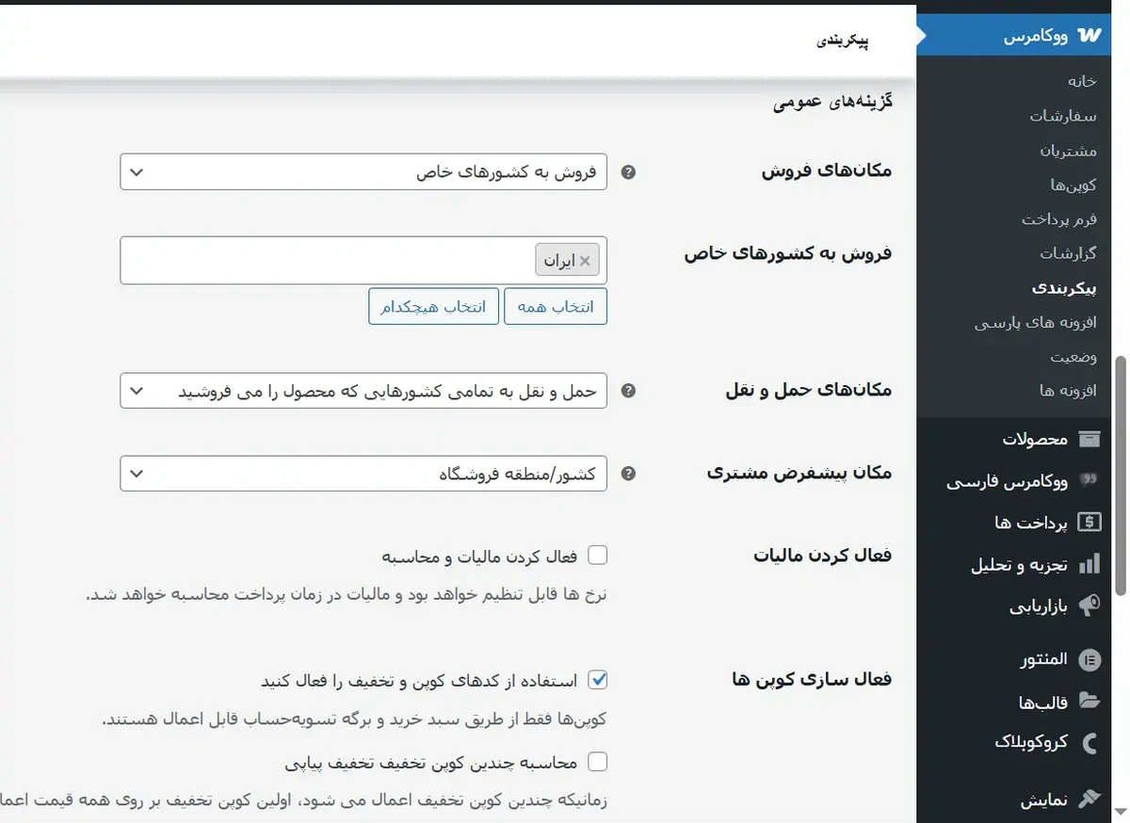Open بازاریابی menu label
Viewport: 1130px width, 823px height.
coord(1040,606)
